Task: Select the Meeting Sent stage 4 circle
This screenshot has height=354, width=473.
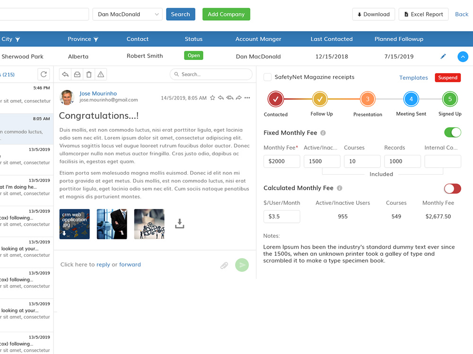Action: coord(411,99)
